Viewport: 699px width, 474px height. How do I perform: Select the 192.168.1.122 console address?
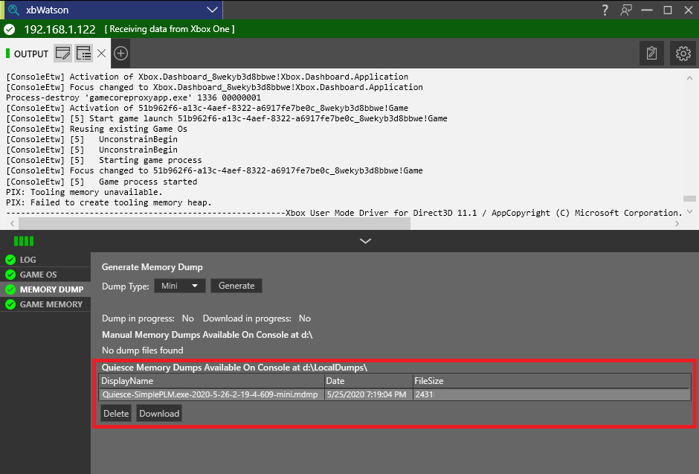click(x=59, y=30)
